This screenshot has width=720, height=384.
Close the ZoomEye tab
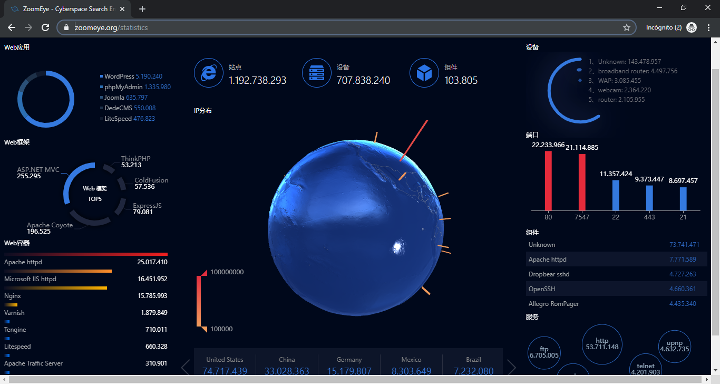[x=122, y=9]
